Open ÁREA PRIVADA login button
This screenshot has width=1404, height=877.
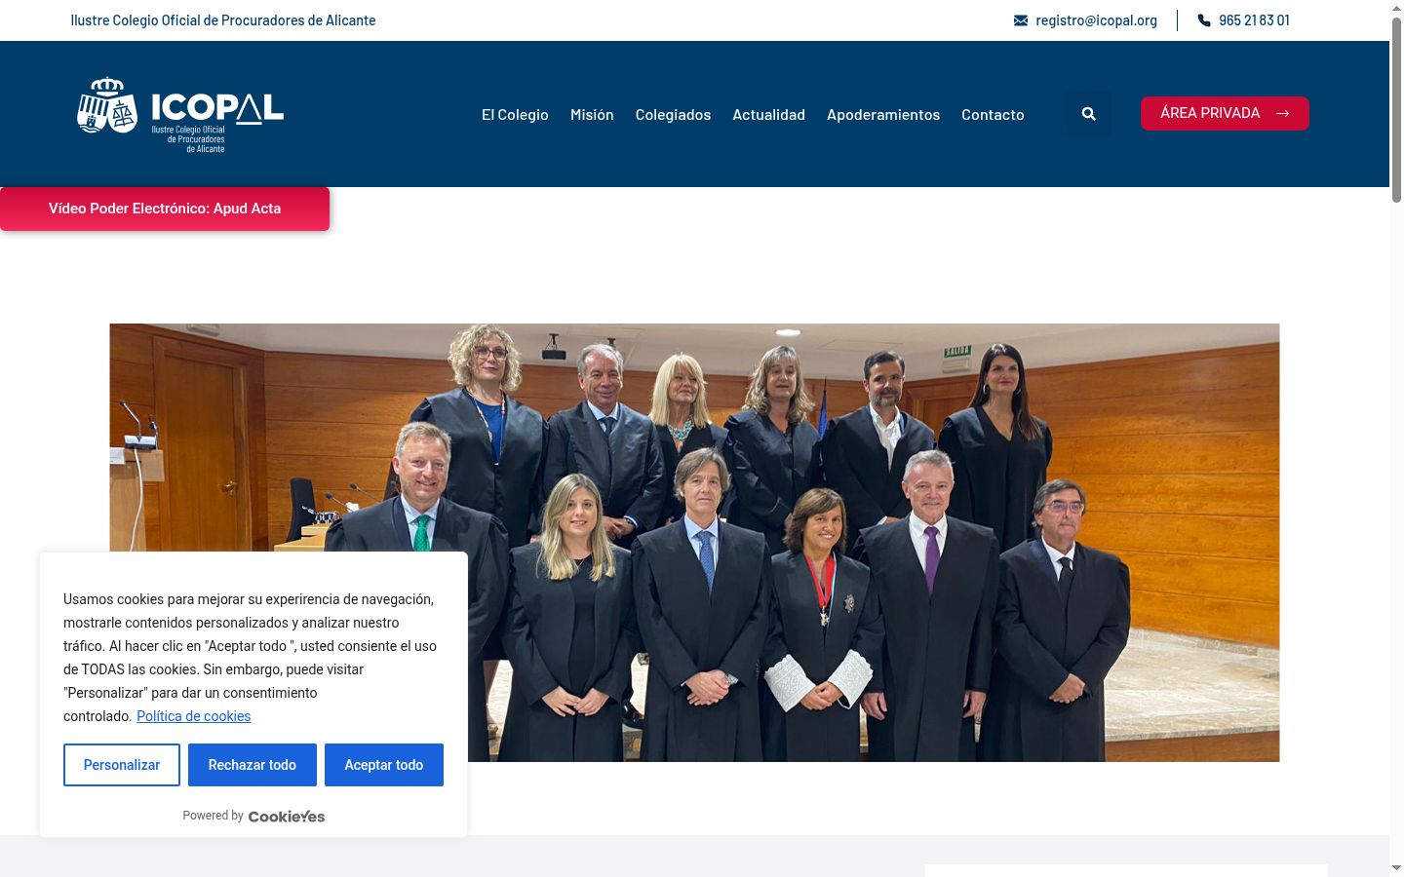1225,114
